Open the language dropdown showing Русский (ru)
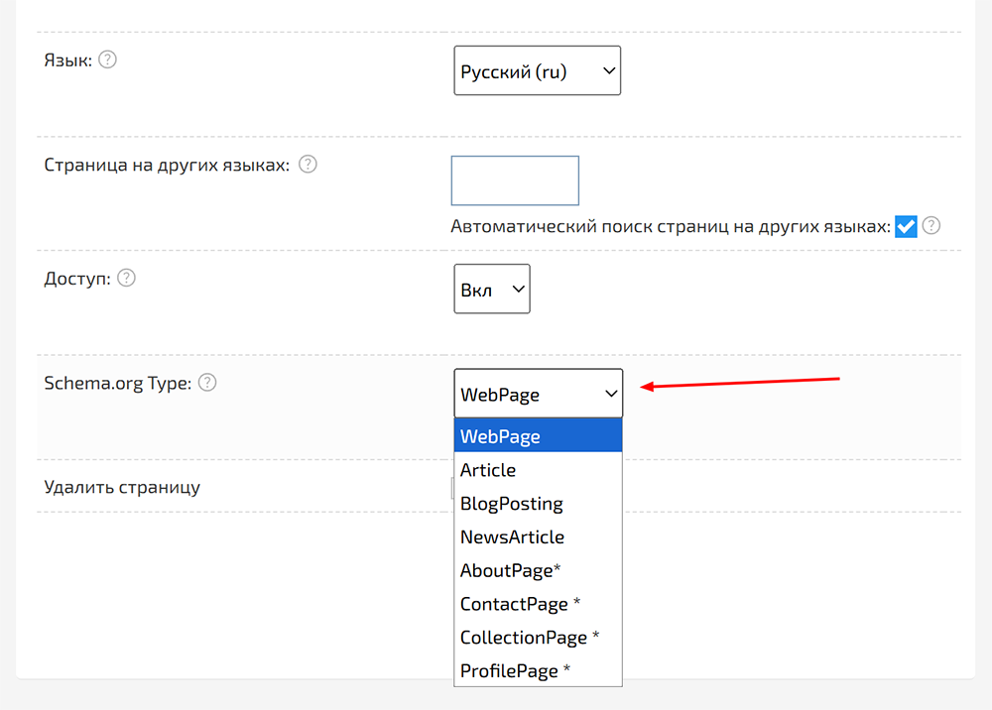The width and height of the screenshot is (992, 710). (x=537, y=70)
